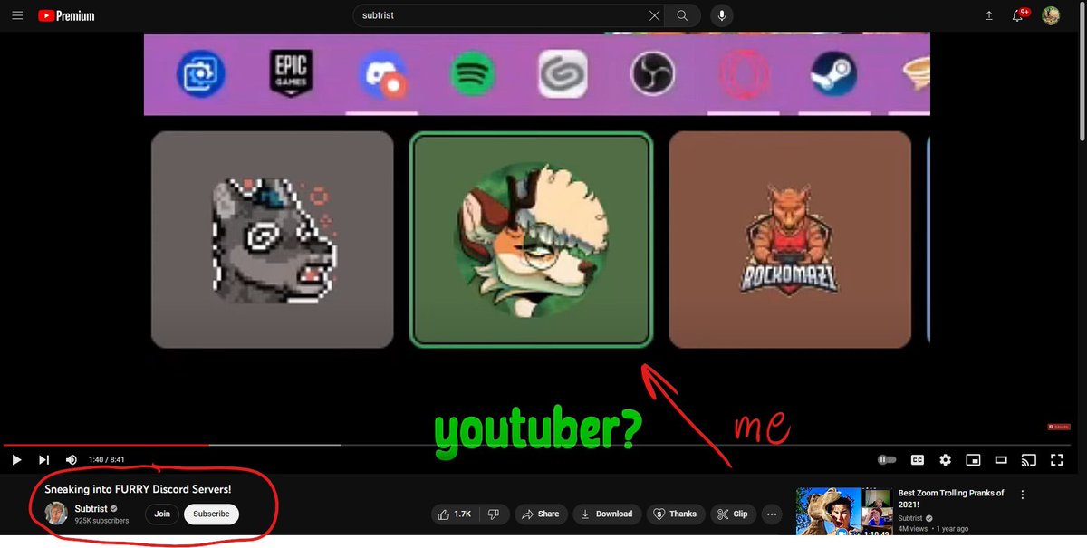Open the Subtrist channel avatar
Image resolution: width=1087 pixels, height=548 pixels.
(56, 514)
